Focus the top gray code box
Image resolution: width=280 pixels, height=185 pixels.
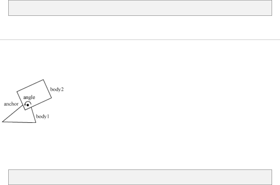tap(140, 8)
